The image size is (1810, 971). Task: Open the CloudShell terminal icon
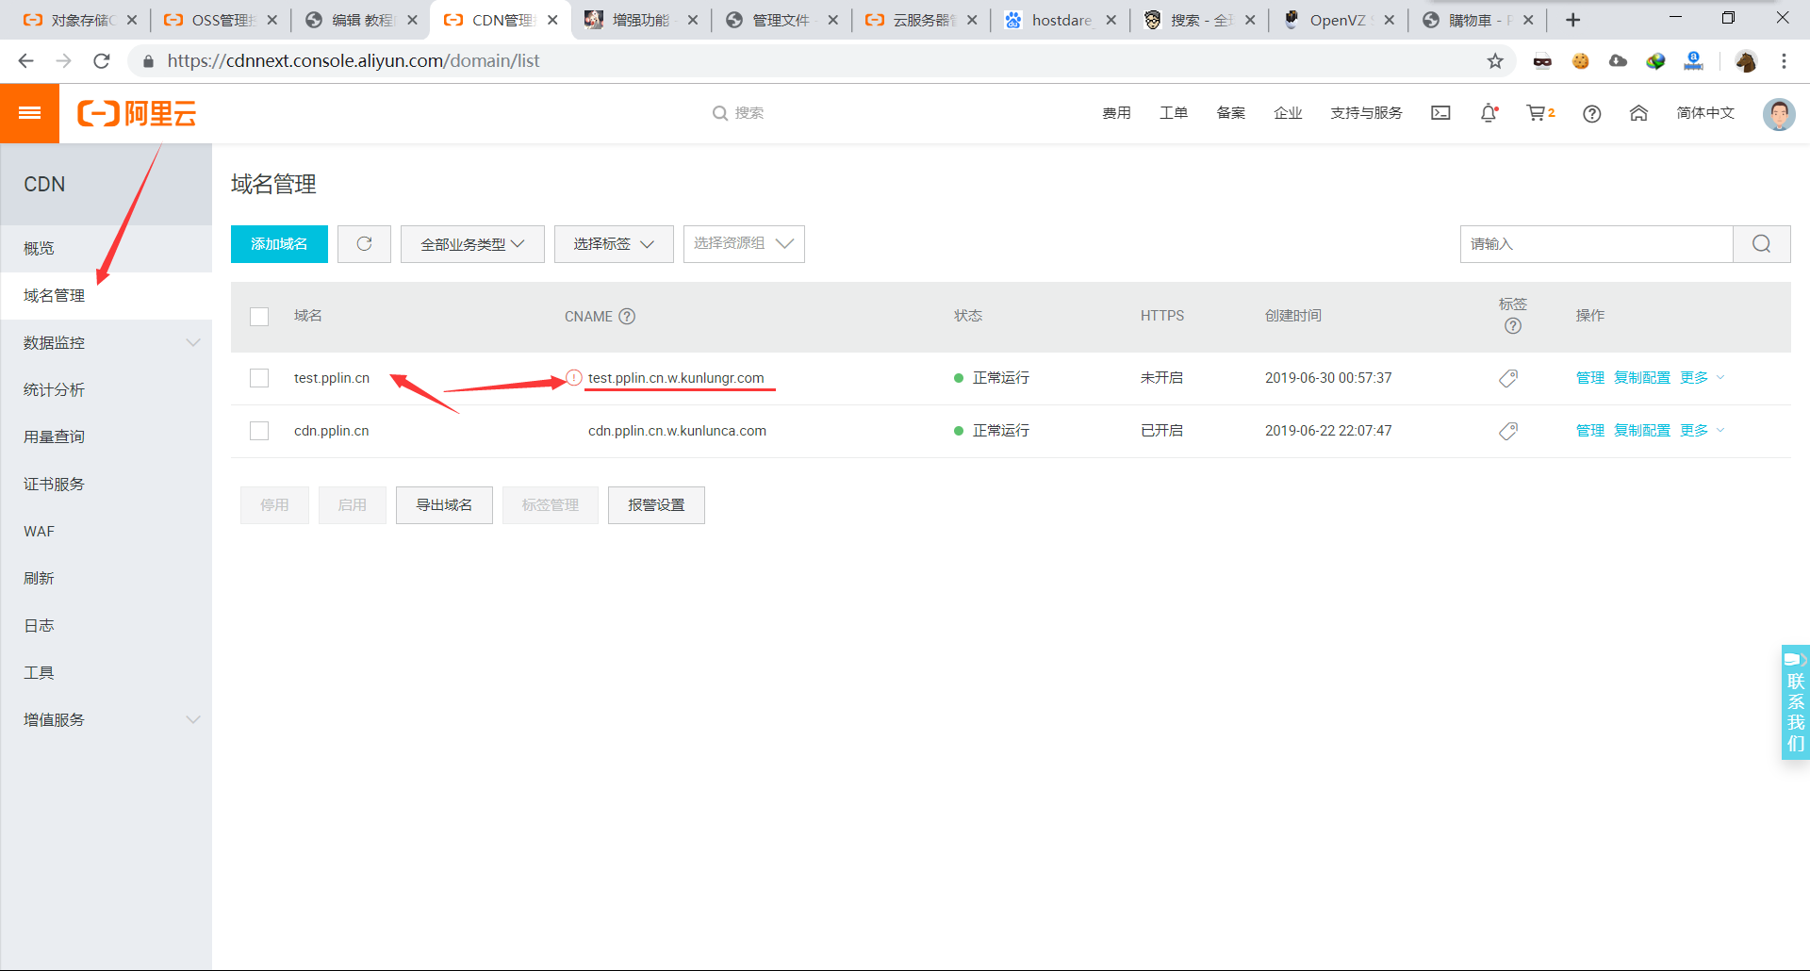[x=1440, y=112]
